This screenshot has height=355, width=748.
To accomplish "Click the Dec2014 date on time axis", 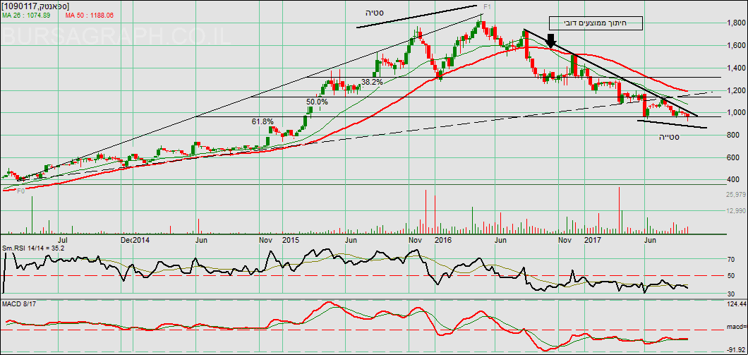I will 134,240.
